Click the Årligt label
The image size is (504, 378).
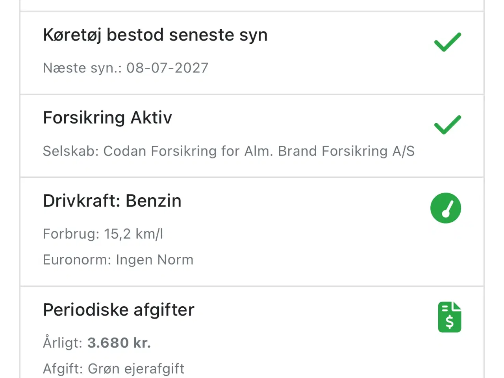pos(62,343)
